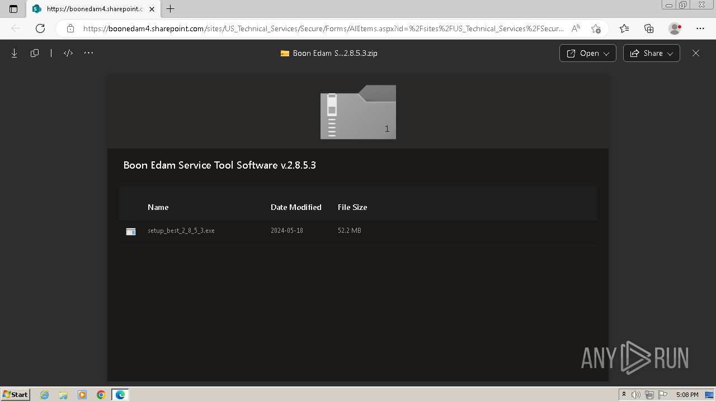Open the volume tray icon

point(636,395)
